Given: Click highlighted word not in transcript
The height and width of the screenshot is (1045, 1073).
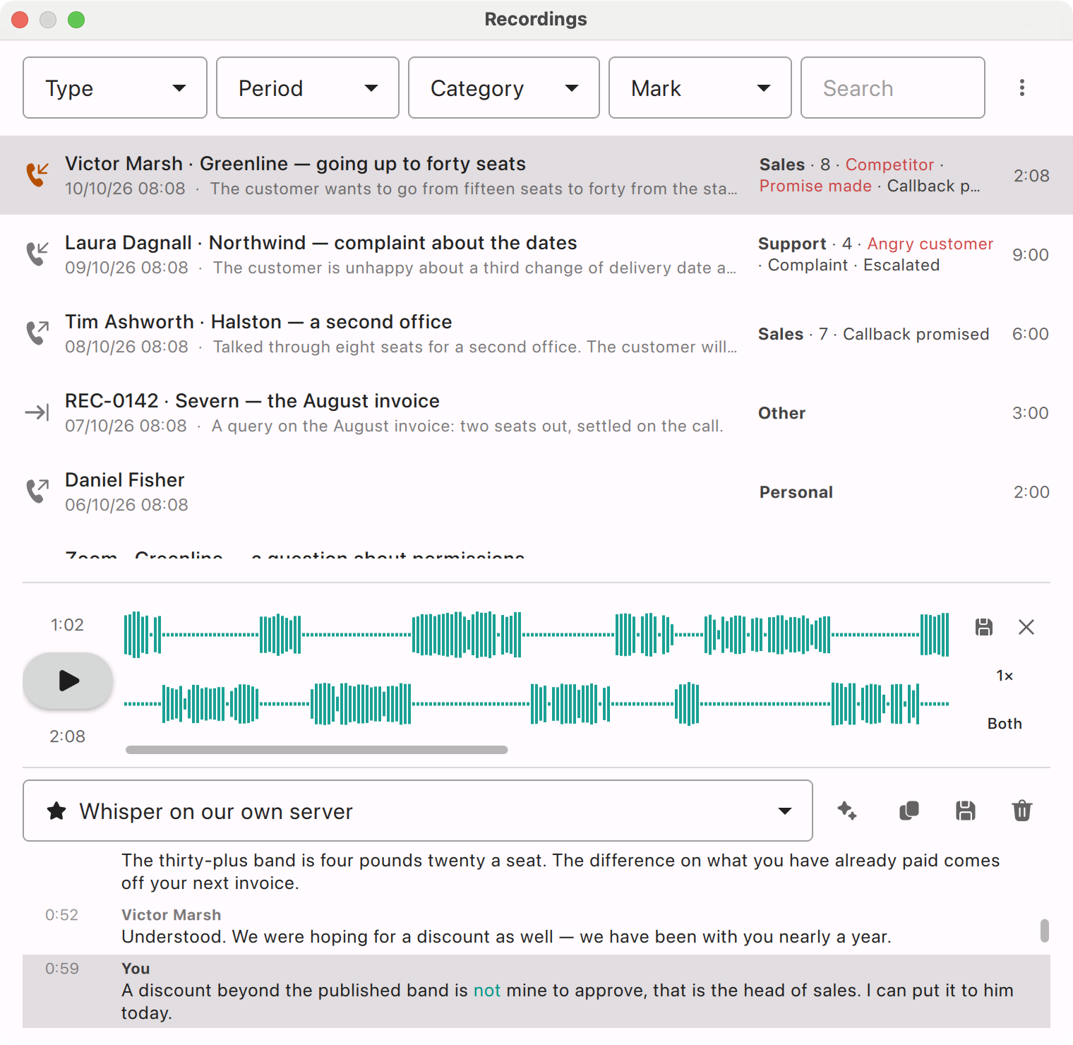Looking at the screenshot, I should (487, 991).
